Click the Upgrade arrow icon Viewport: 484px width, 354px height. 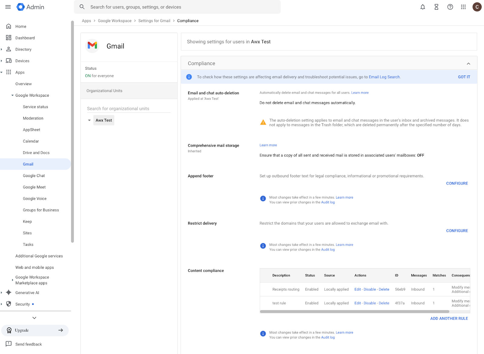[60, 330]
